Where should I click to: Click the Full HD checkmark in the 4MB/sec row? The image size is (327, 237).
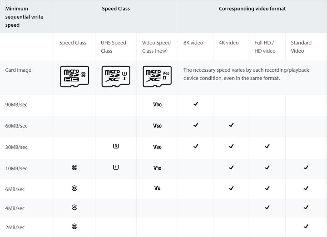coord(267,207)
